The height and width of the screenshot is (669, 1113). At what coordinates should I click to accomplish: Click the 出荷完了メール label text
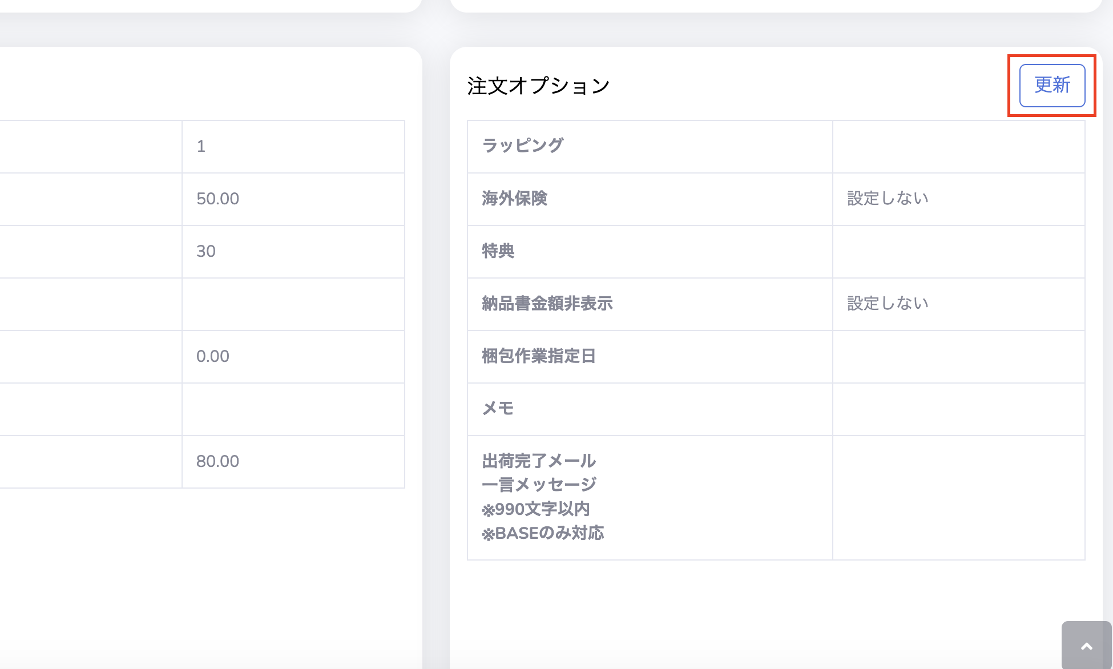coord(538,461)
